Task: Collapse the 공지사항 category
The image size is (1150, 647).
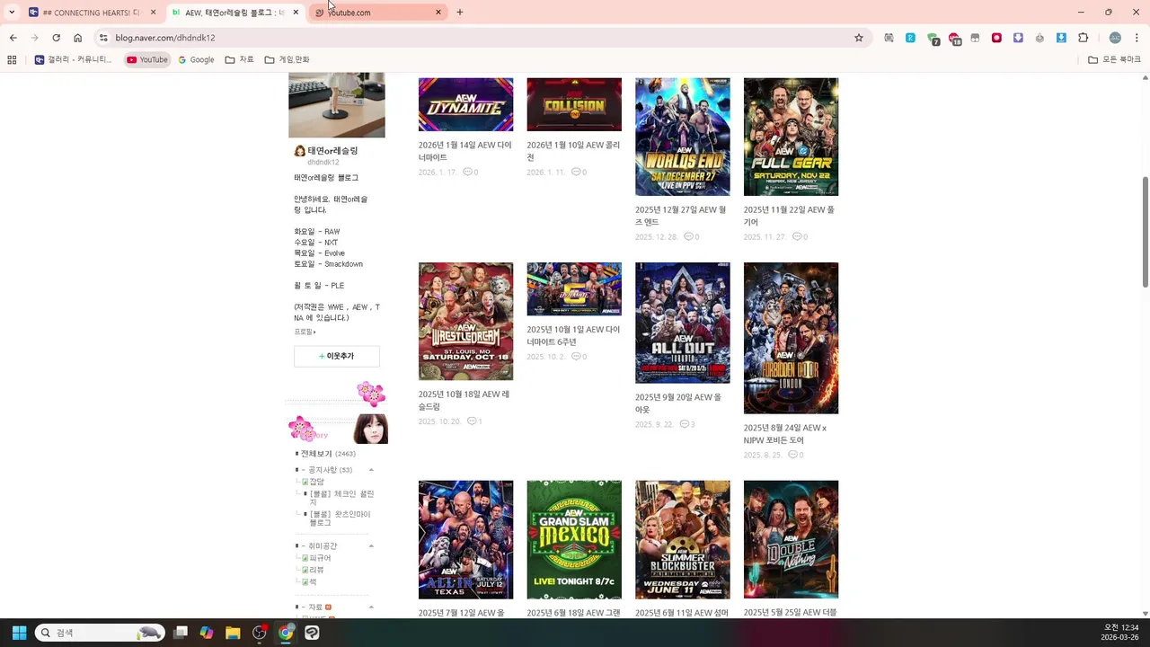Action: pyautogui.click(x=371, y=470)
